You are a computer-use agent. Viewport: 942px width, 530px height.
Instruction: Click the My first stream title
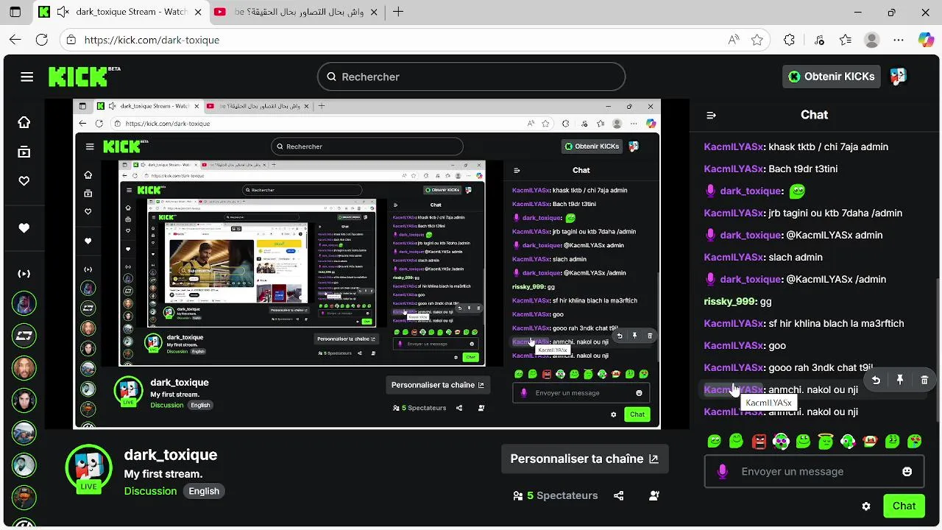[x=163, y=474]
